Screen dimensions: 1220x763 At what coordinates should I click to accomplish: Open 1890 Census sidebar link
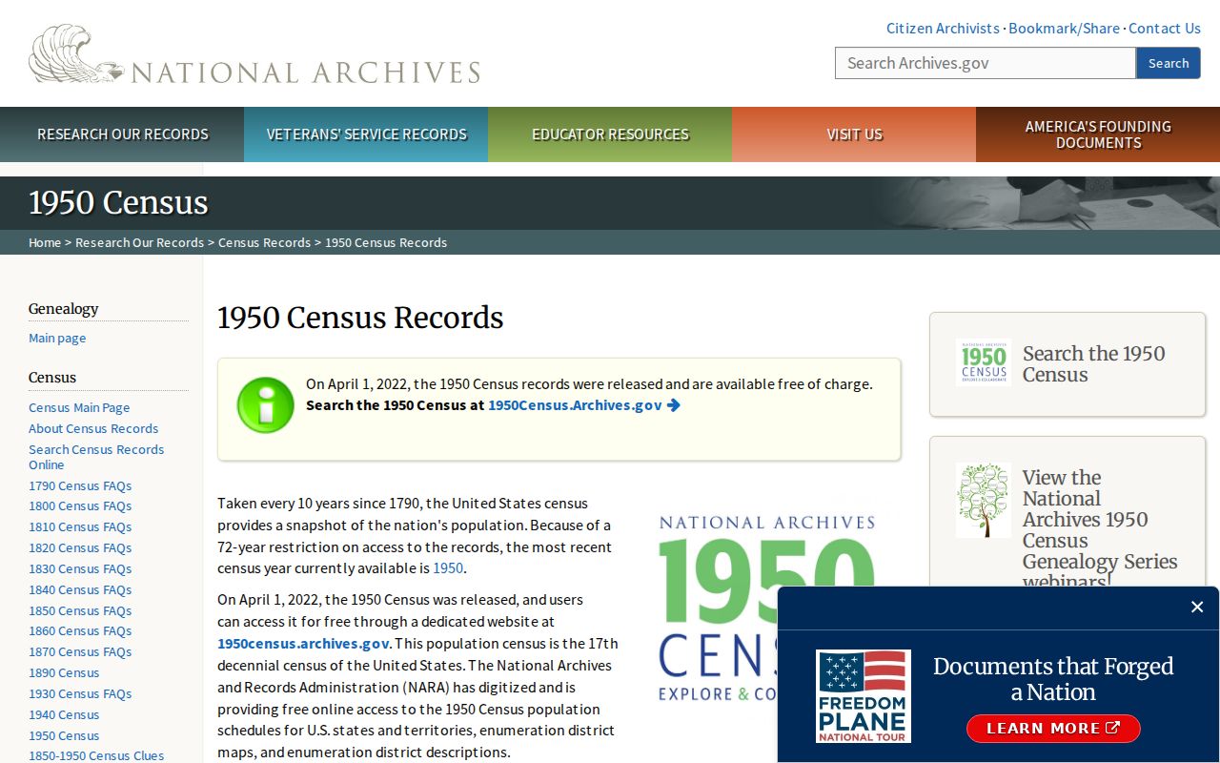(x=64, y=672)
